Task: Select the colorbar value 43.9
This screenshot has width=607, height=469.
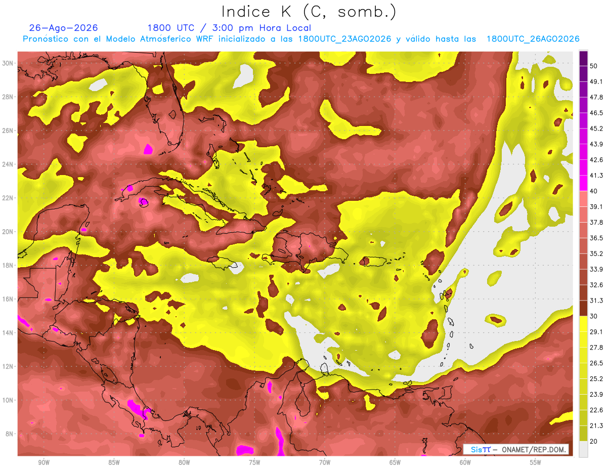Action: (597, 144)
